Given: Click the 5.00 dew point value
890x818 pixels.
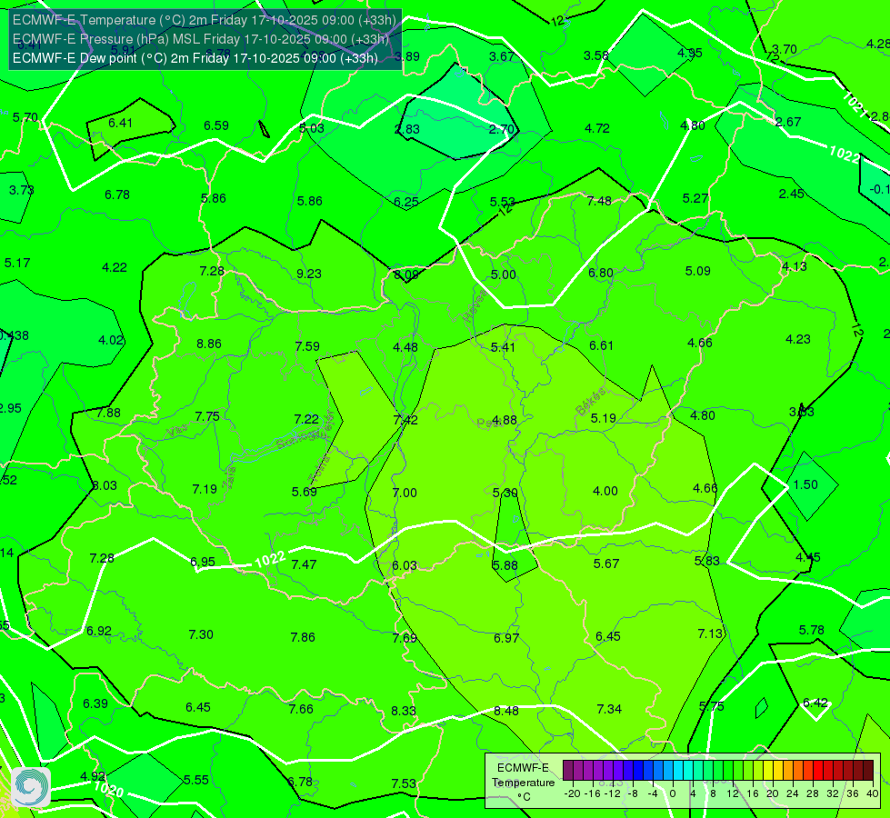Looking at the screenshot, I should pyautogui.click(x=504, y=274).
